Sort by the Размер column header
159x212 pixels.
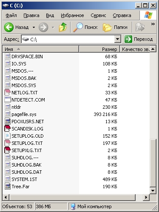99,49
